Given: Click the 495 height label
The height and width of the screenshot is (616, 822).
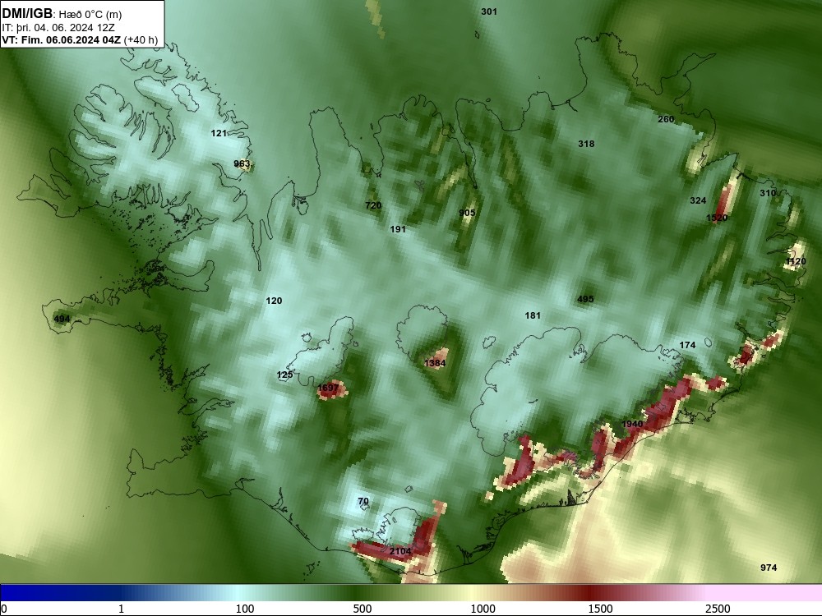Looking at the screenshot, I should 585,299.
